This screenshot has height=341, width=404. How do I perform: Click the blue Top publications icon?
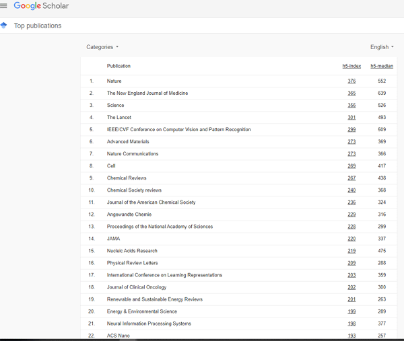[4, 26]
